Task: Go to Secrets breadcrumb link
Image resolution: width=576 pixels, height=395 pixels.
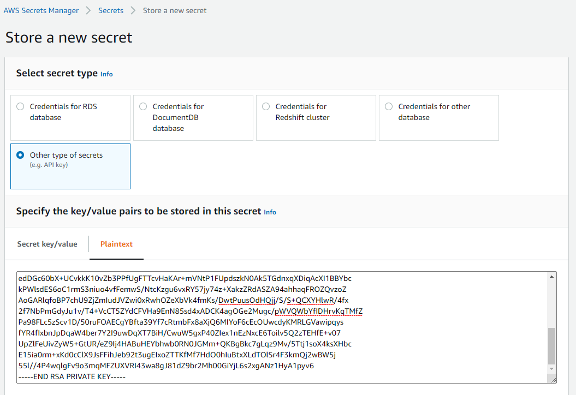Action: [x=111, y=11]
